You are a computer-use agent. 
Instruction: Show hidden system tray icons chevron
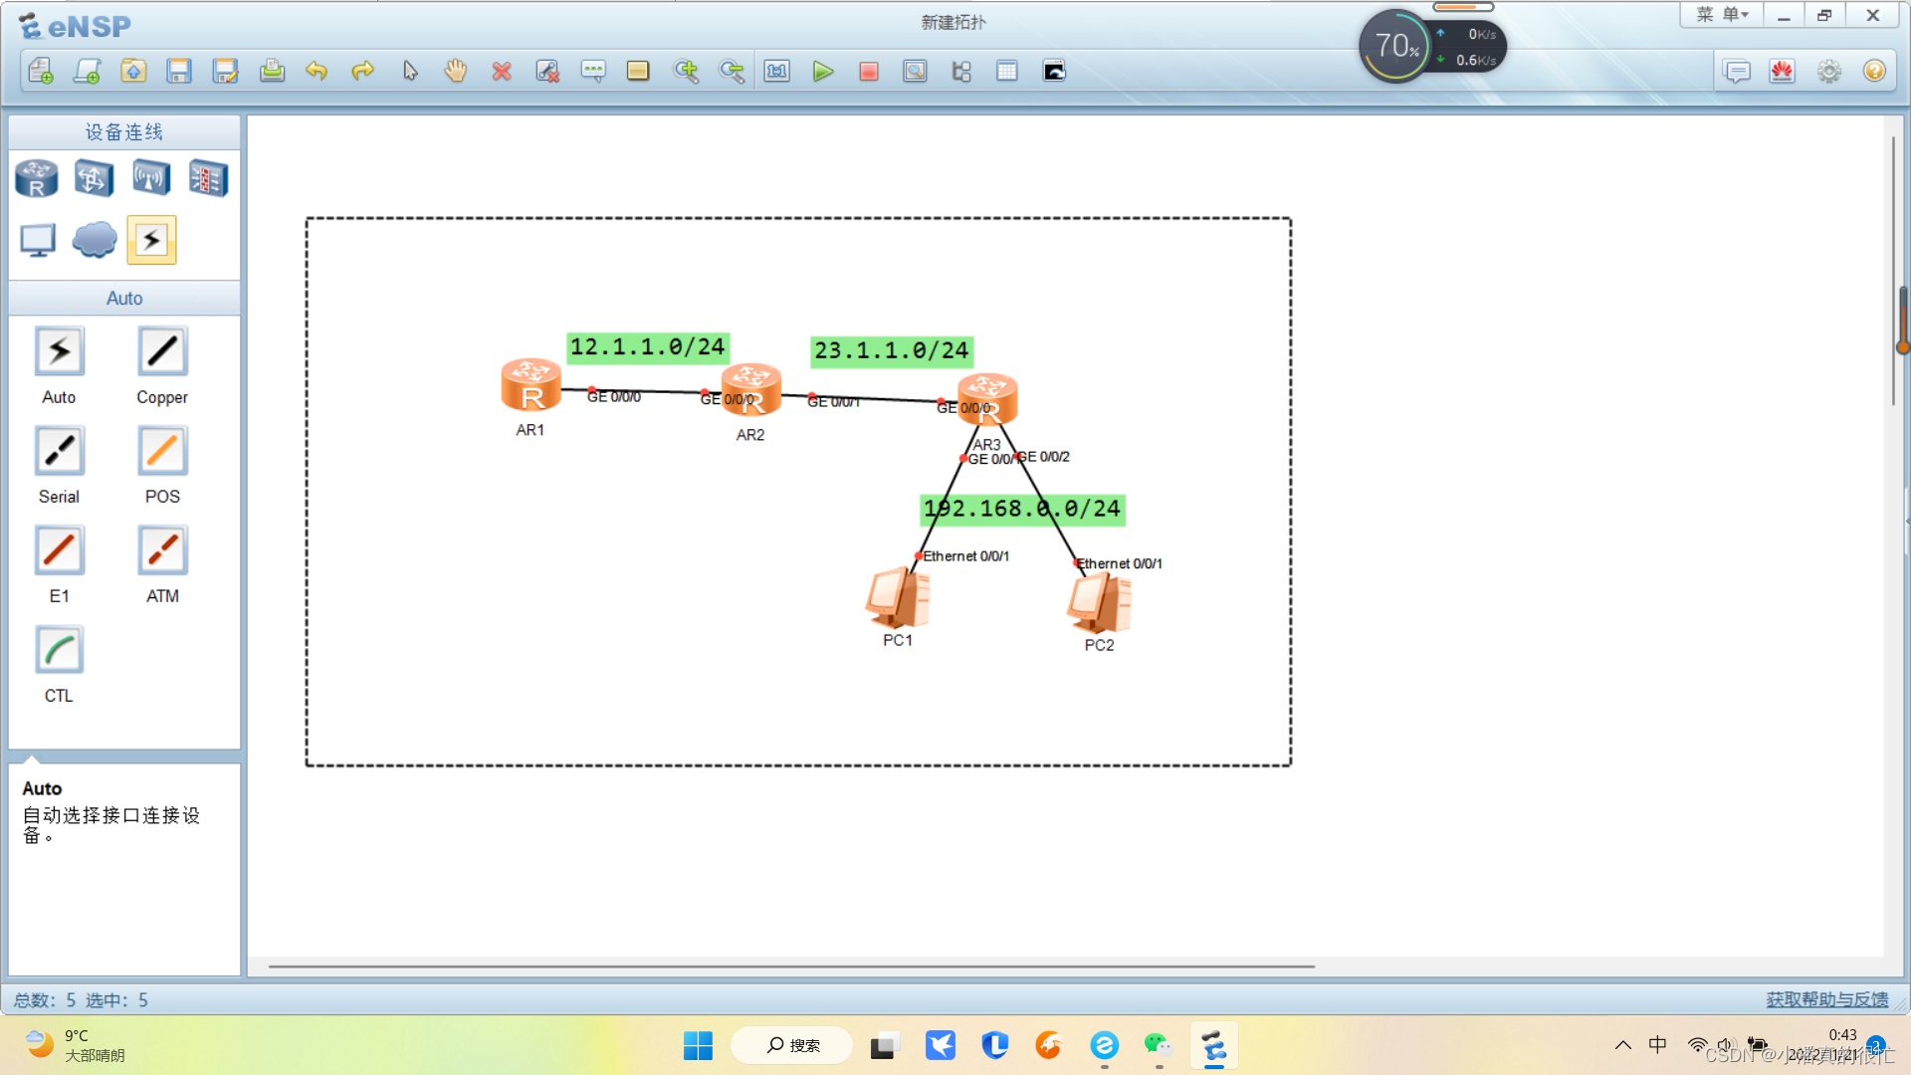[x=1622, y=1045]
